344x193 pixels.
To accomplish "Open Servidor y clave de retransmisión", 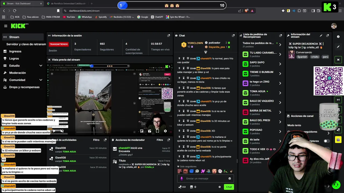I will [x=26, y=44].
